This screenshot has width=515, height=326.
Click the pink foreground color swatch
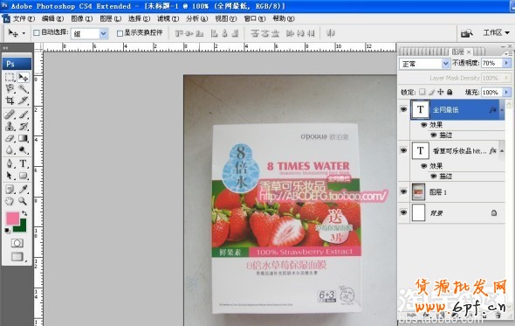click(12, 218)
